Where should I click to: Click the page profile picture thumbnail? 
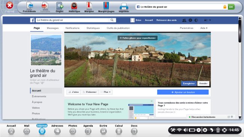(x=46, y=50)
